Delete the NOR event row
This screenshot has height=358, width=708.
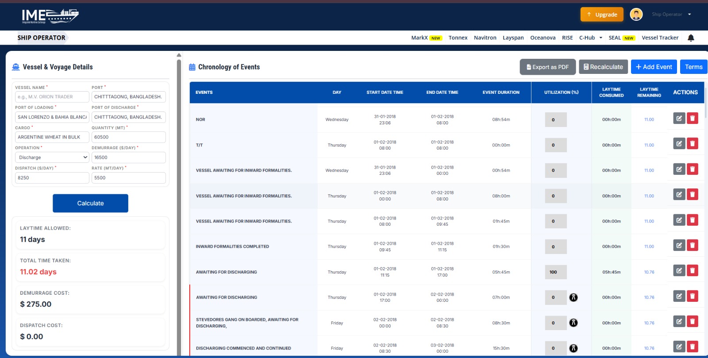[x=693, y=118]
